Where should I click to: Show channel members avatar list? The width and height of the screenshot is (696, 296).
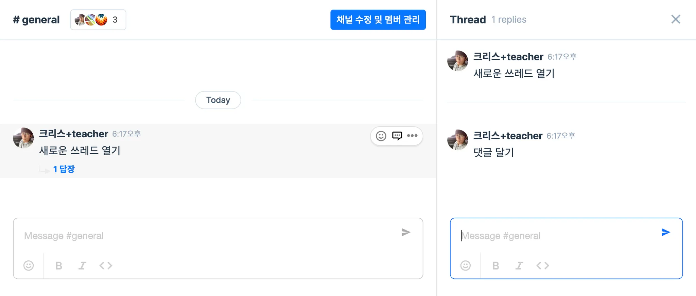coord(98,20)
